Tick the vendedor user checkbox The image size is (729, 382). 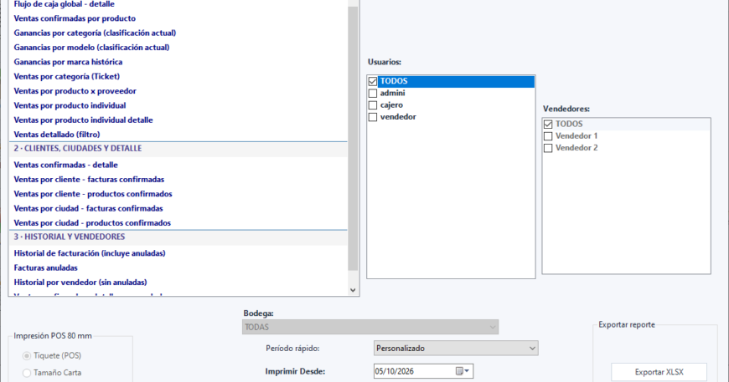[x=372, y=117]
